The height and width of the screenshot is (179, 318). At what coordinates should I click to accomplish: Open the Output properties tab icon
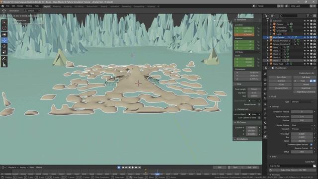pos(265,84)
